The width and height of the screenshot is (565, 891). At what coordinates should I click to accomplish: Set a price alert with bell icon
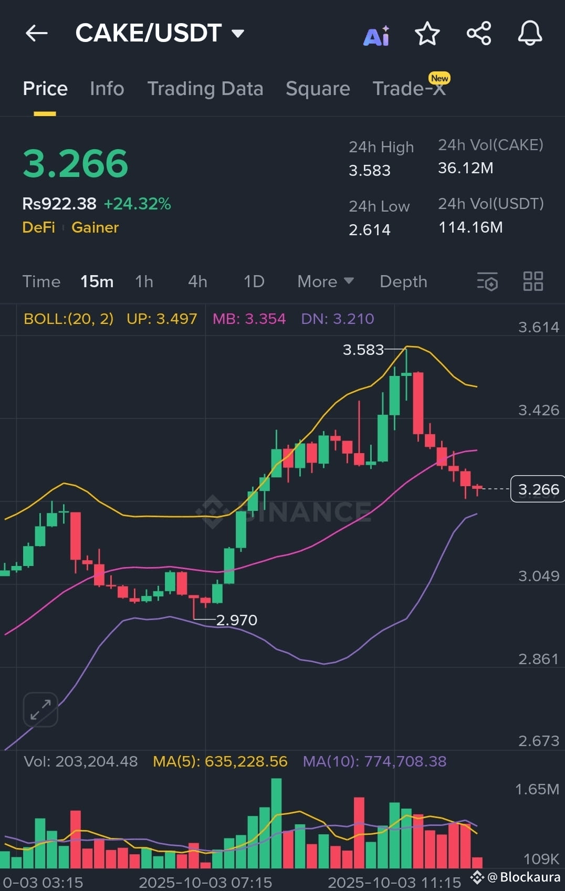(530, 34)
